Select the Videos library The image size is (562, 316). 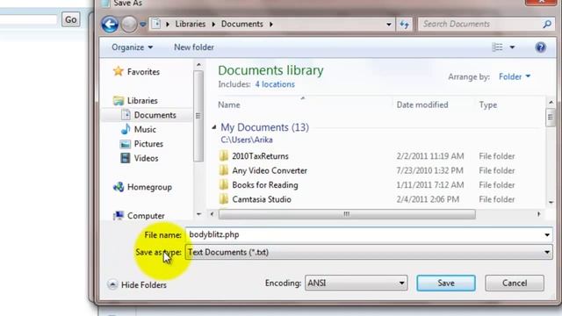[x=146, y=158]
